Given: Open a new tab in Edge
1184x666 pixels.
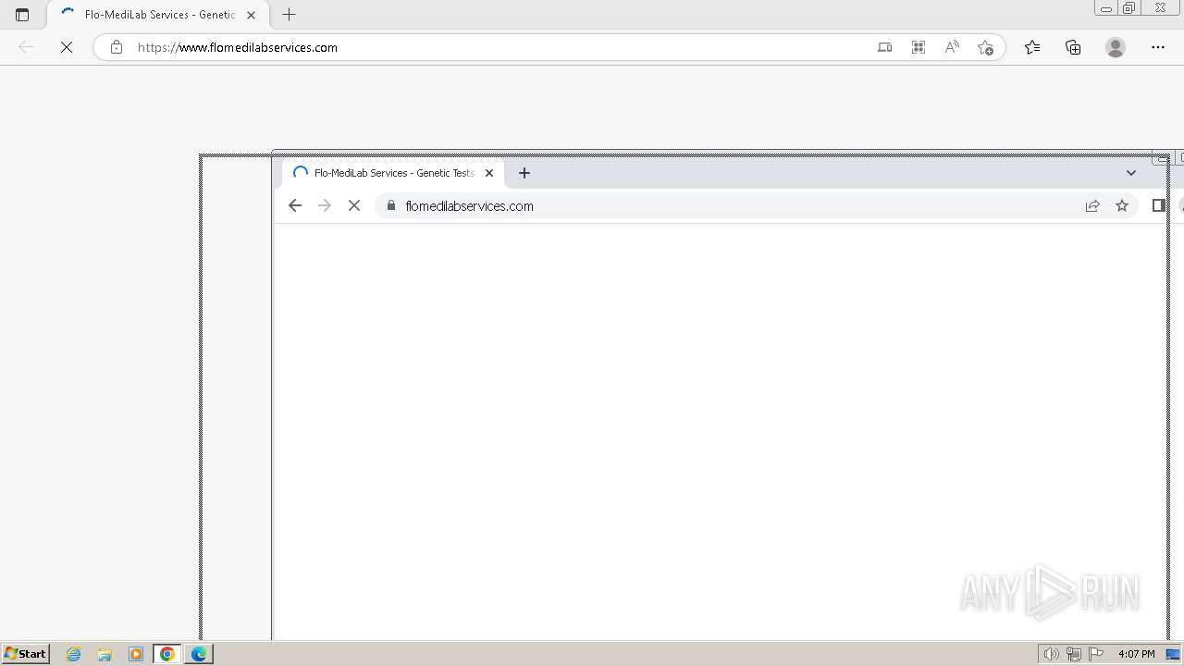Looking at the screenshot, I should tap(290, 15).
